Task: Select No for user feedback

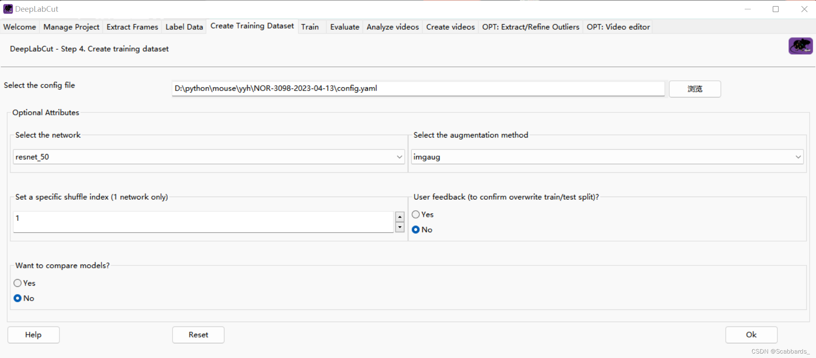Action: pos(422,230)
